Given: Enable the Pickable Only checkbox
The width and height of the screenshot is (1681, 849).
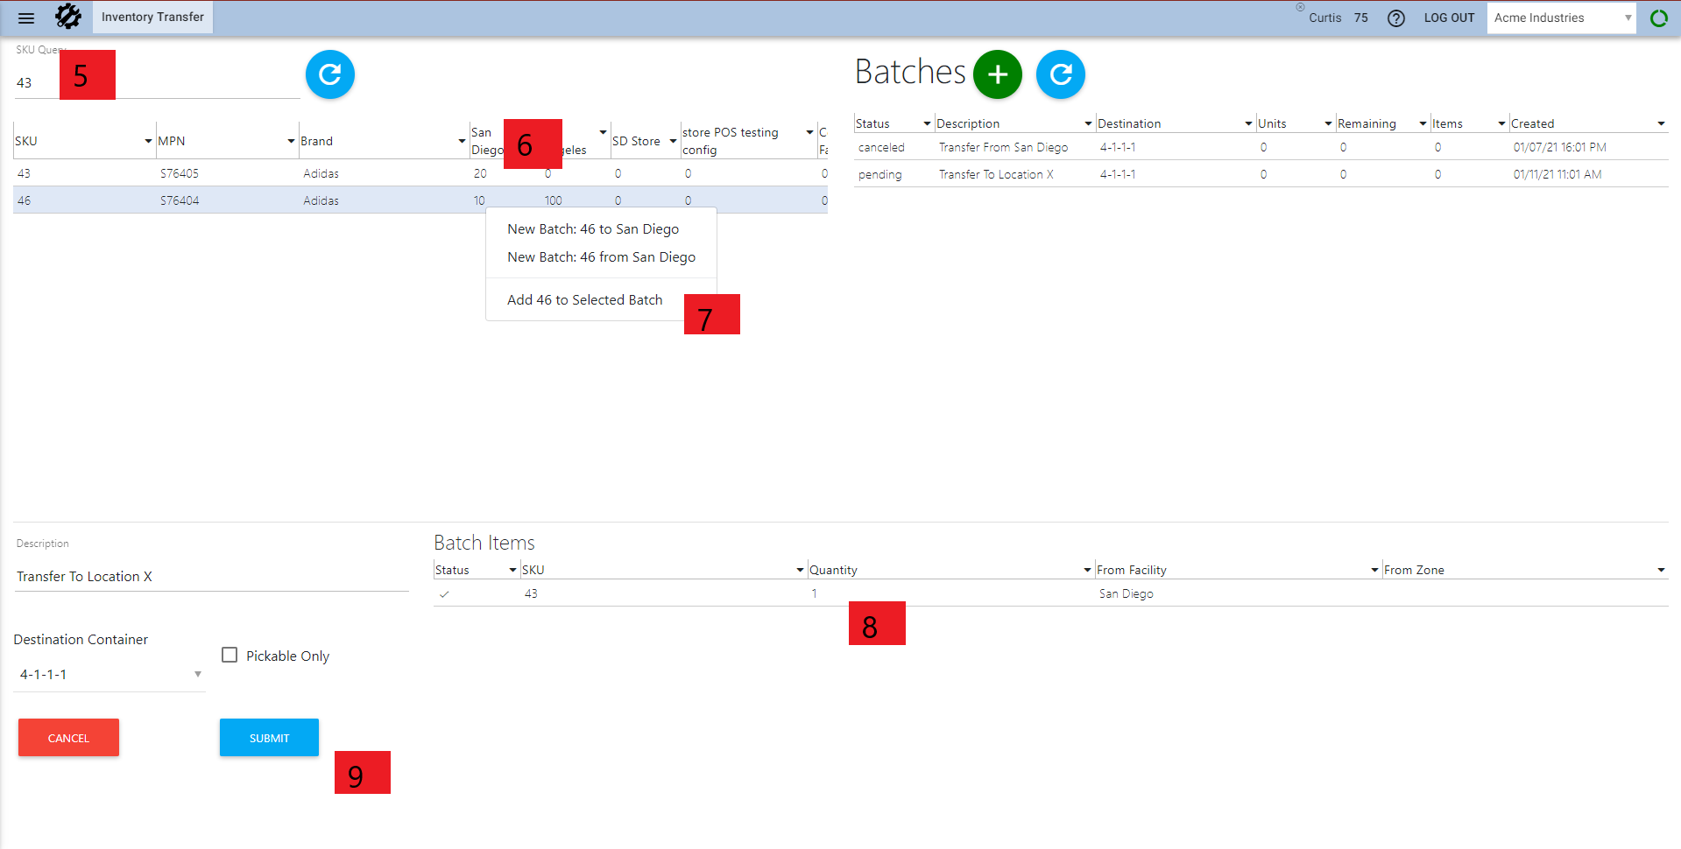Looking at the screenshot, I should (x=230, y=656).
